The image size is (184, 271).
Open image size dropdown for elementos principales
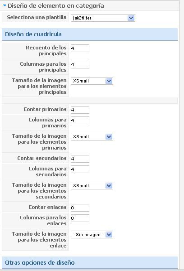(x=92, y=81)
